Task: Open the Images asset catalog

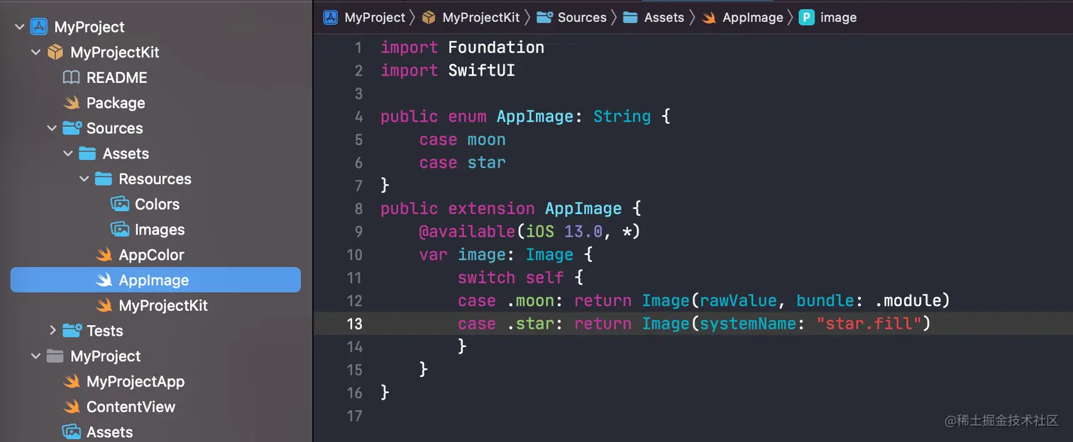Action: pyautogui.click(x=160, y=229)
